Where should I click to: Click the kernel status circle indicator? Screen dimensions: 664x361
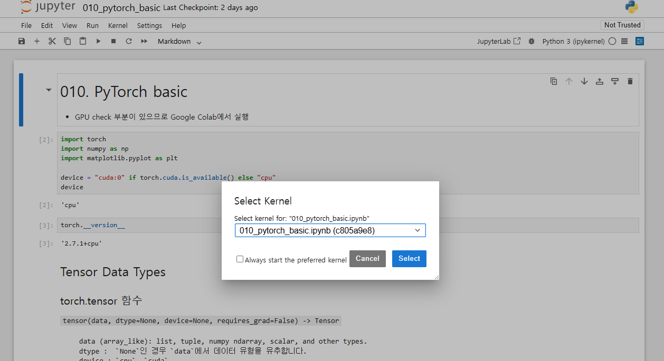[x=612, y=41]
